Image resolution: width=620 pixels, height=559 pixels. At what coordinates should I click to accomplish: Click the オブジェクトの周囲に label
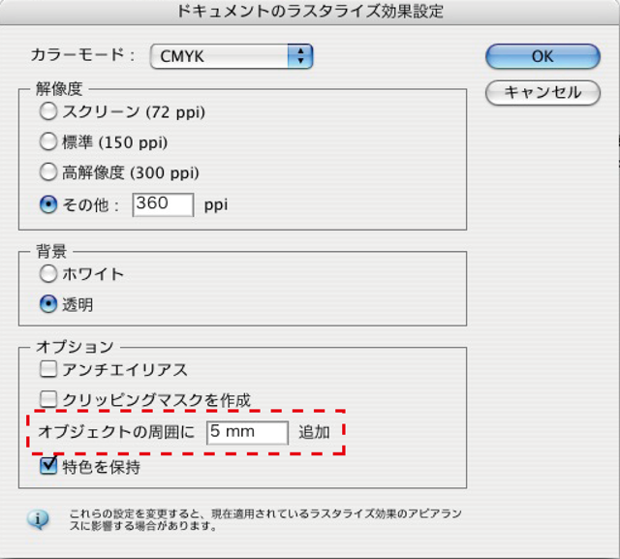coord(116,432)
